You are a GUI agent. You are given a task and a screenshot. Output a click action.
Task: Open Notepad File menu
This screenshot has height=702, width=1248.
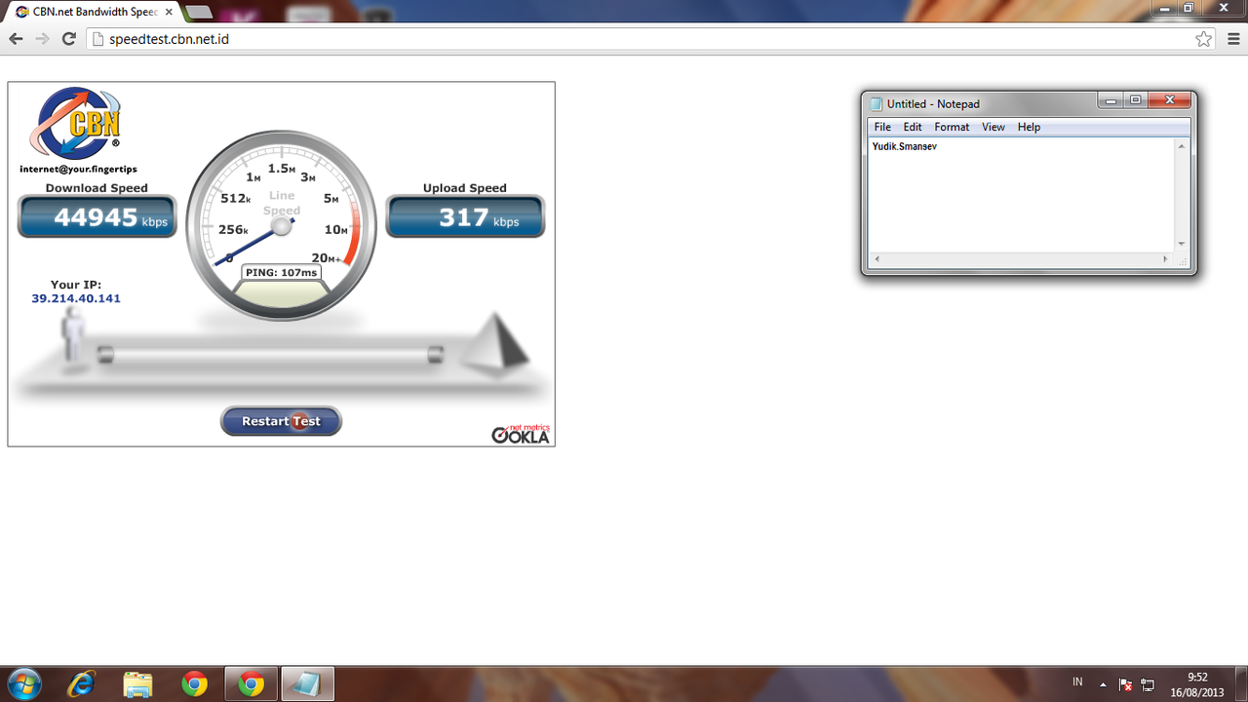pos(882,127)
